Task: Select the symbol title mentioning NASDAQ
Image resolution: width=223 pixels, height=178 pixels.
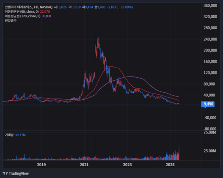Action: pyautogui.click(x=29, y=7)
